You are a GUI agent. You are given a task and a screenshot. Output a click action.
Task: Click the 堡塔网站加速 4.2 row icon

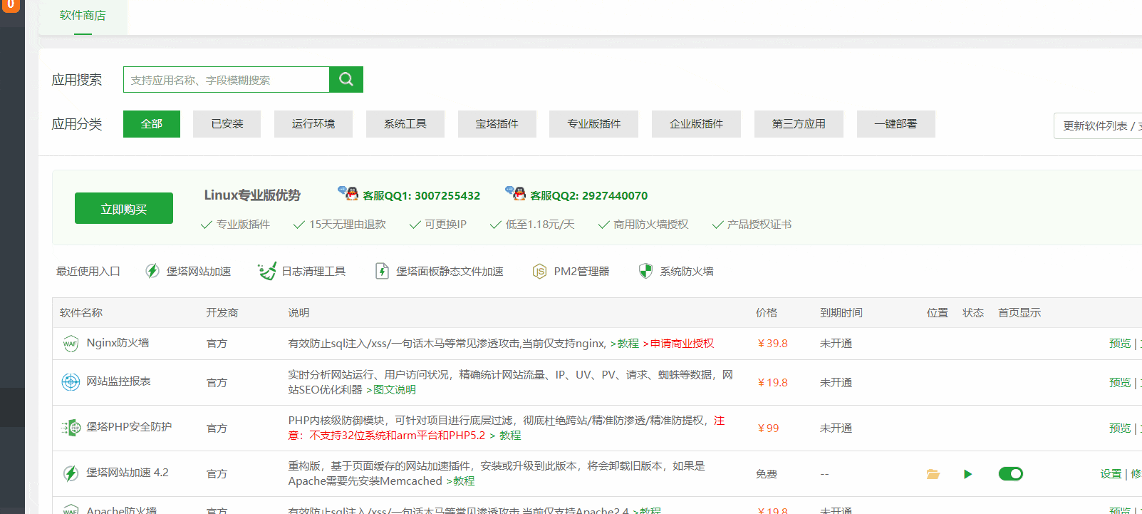(71, 473)
